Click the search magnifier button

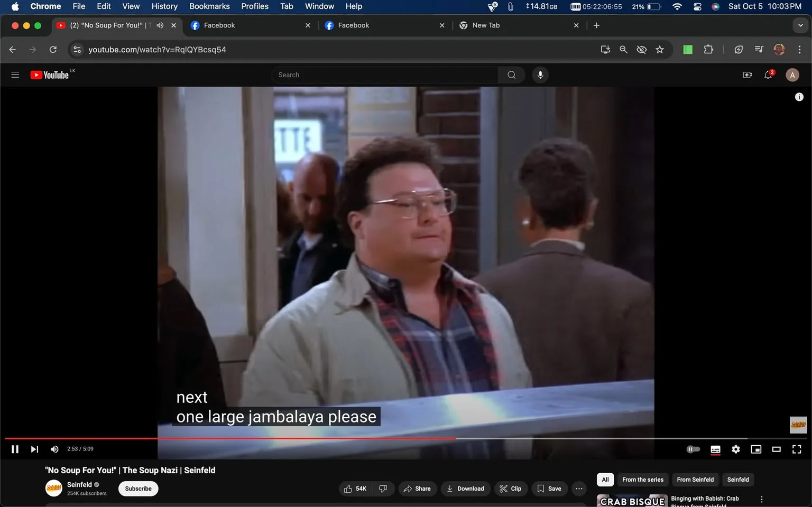tap(511, 75)
